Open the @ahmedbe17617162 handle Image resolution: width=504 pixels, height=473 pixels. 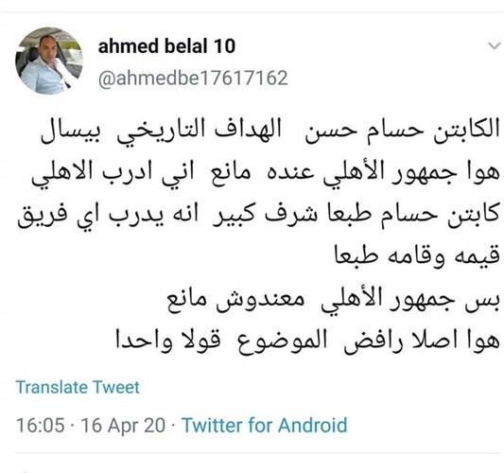click(x=193, y=79)
